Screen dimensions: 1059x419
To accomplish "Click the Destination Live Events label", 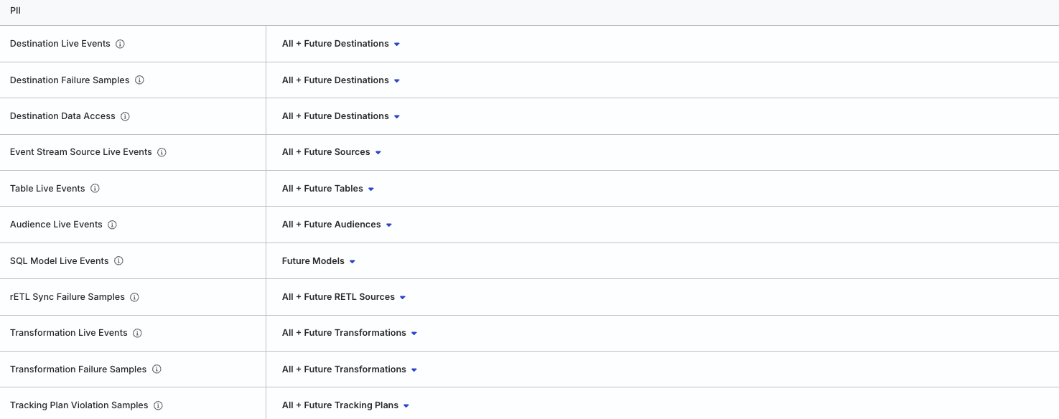I will point(60,44).
